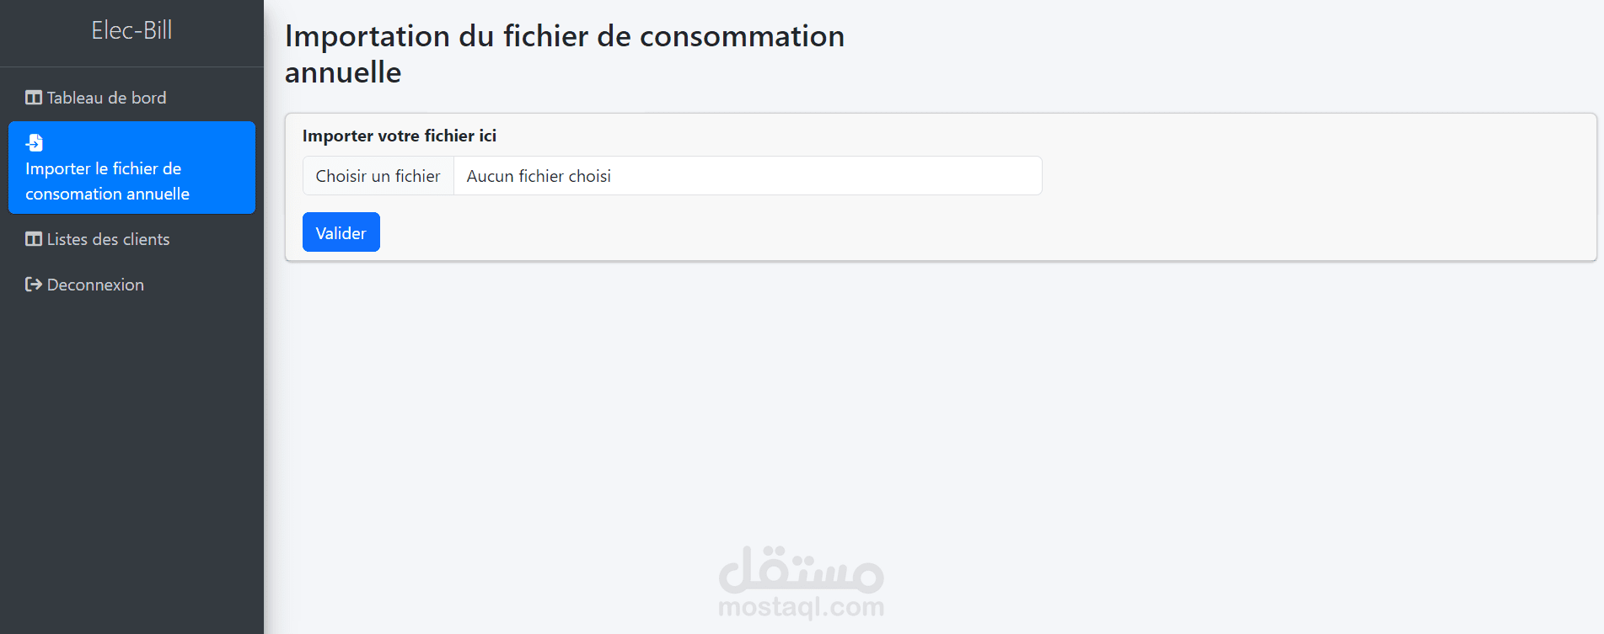Click the mostaql Arabic logo watermark
Screen dimensions: 1604x634
coord(801,571)
